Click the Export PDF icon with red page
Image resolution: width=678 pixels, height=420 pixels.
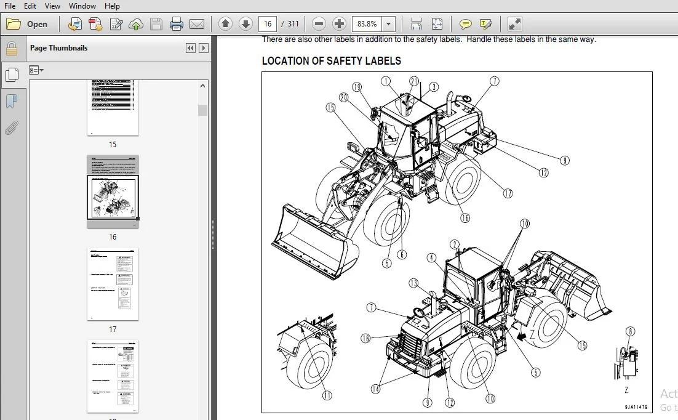[x=95, y=24]
